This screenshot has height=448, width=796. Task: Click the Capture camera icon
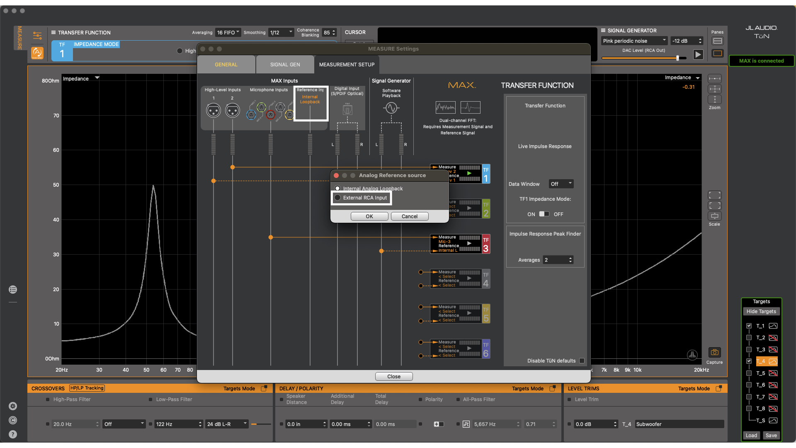pos(714,353)
